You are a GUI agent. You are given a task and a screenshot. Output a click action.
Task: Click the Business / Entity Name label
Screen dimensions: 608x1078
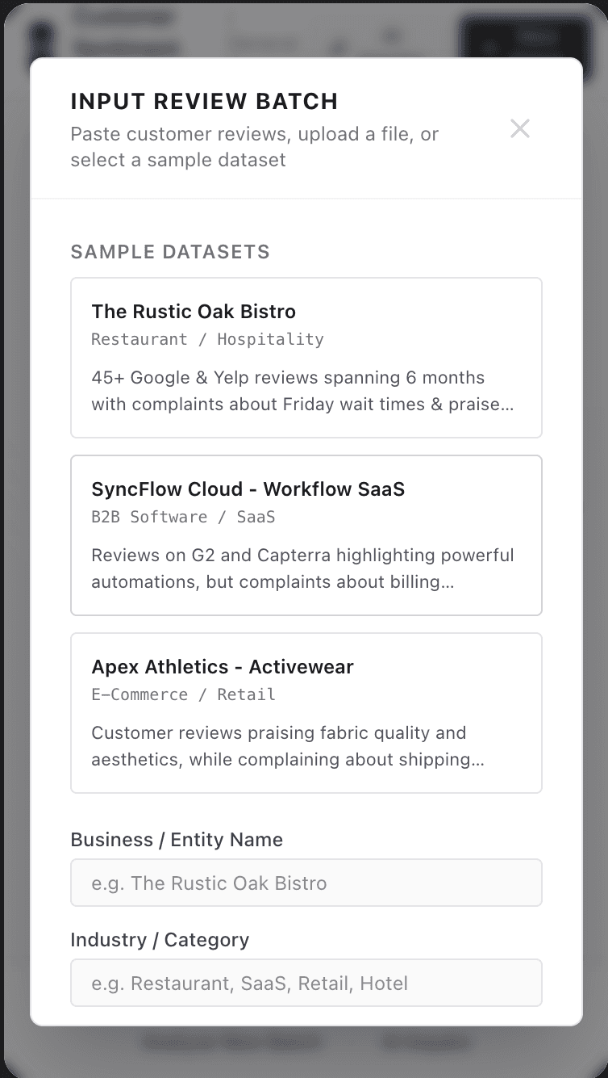(177, 840)
